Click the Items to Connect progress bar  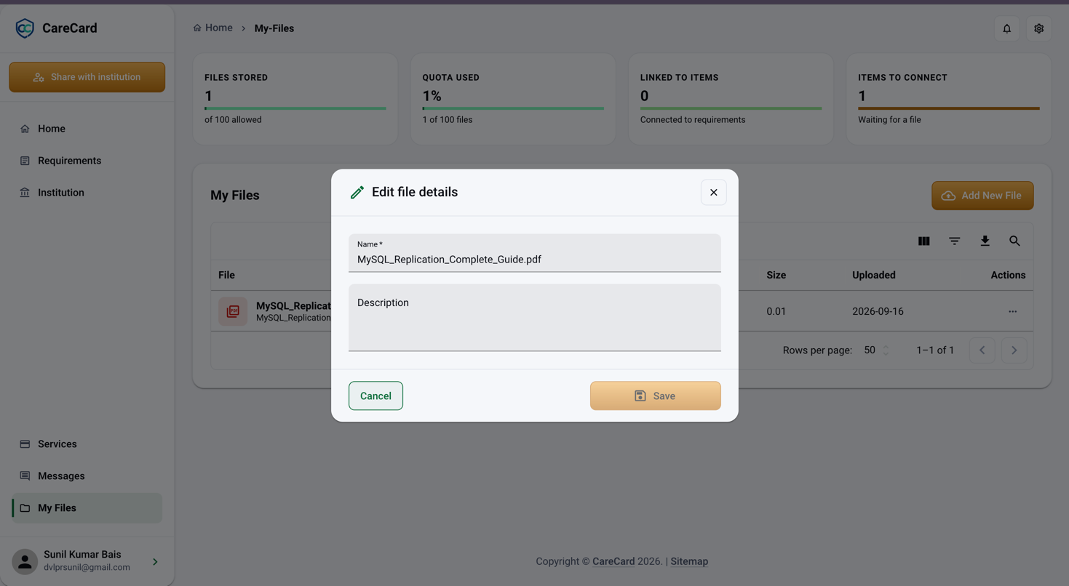click(x=948, y=108)
